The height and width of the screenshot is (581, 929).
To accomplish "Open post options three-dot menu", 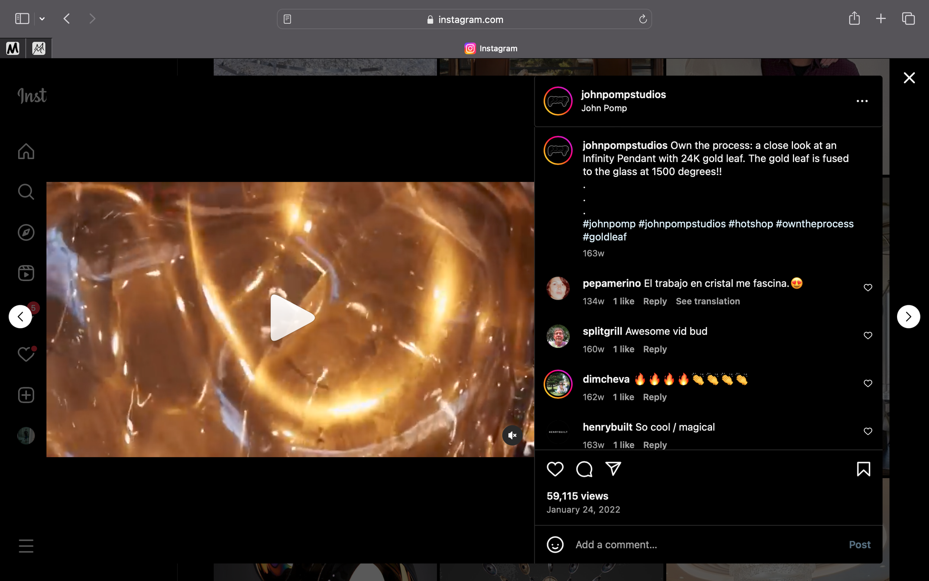I will (862, 101).
